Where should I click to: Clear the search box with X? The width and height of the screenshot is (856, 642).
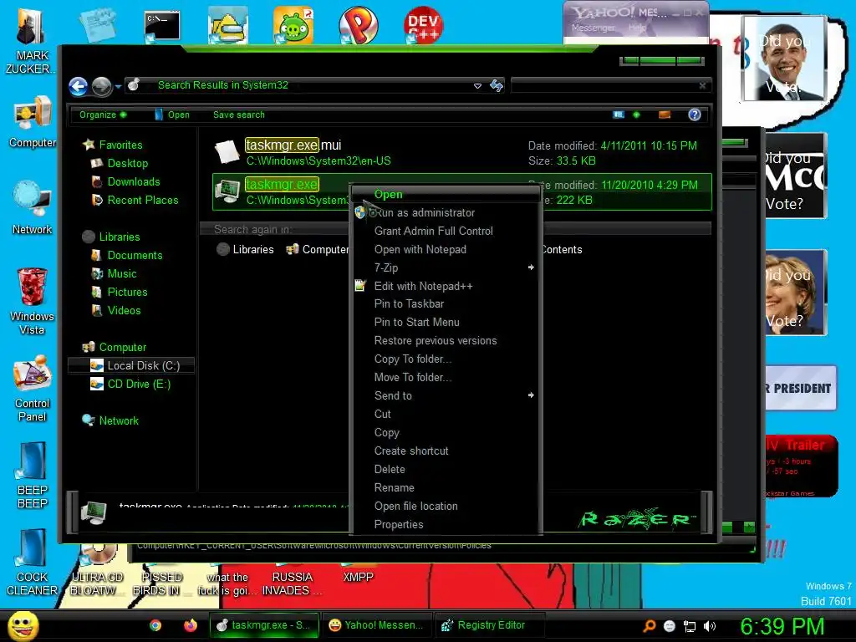(702, 86)
